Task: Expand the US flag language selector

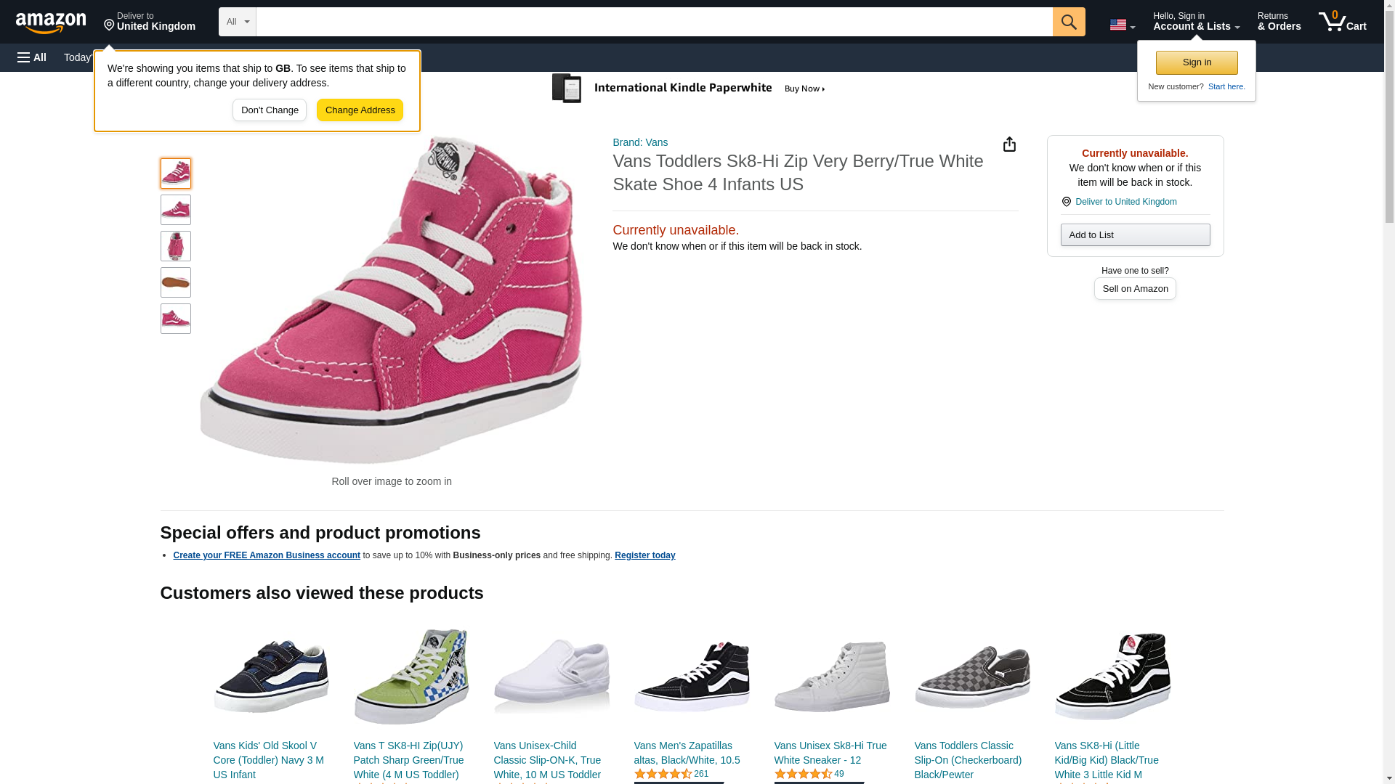Action: tap(1122, 25)
